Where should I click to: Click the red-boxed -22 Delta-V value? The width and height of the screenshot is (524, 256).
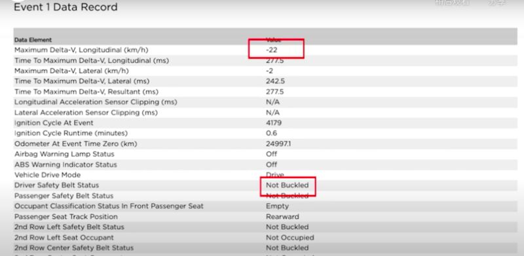coord(272,50)
